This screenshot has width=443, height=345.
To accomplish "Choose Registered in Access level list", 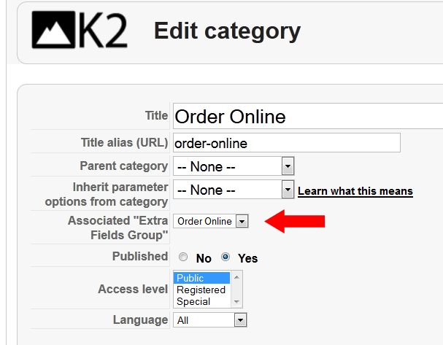I will pos(202,290).
